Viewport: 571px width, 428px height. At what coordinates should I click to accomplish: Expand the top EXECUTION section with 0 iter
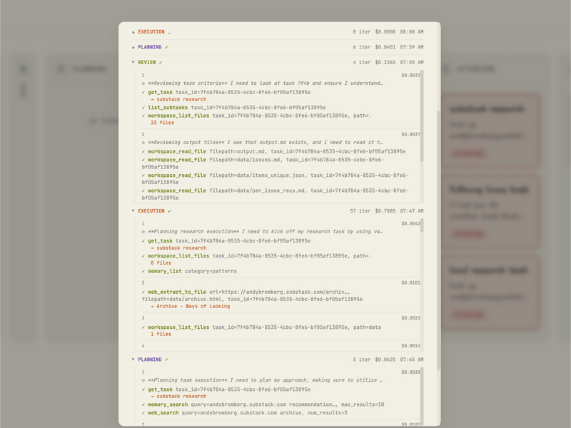[x=133, y=32]
